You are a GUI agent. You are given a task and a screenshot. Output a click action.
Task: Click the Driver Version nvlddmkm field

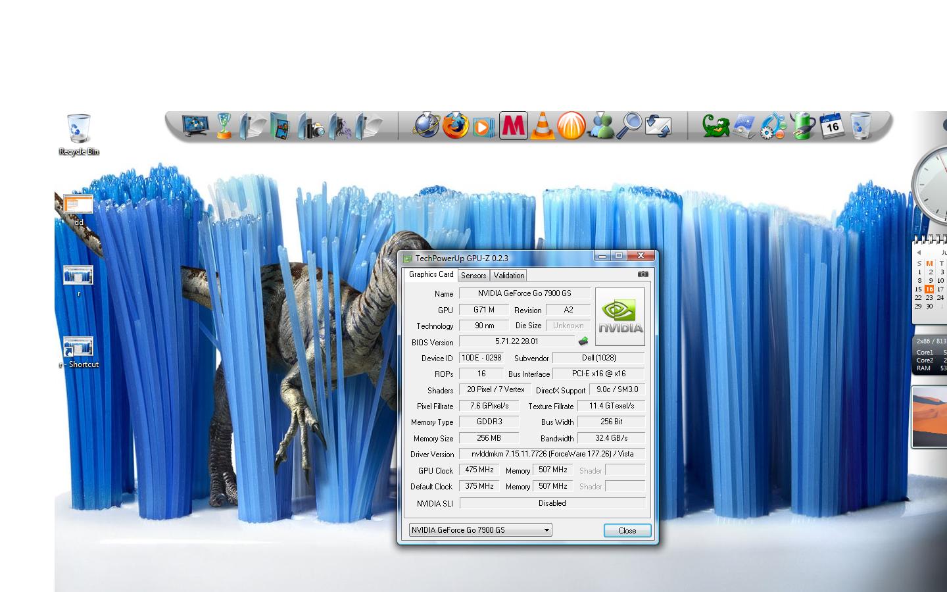[552, 454]
